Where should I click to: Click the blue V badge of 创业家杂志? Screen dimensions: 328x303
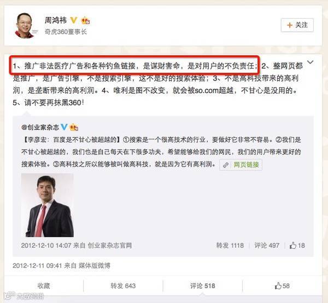pyautogui.click(x=64, y=127)
